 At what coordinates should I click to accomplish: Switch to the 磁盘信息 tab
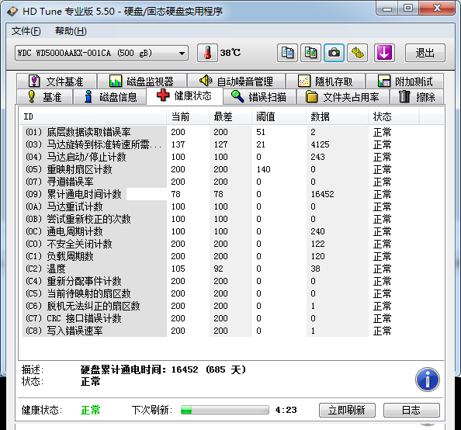tap(110, 97)
